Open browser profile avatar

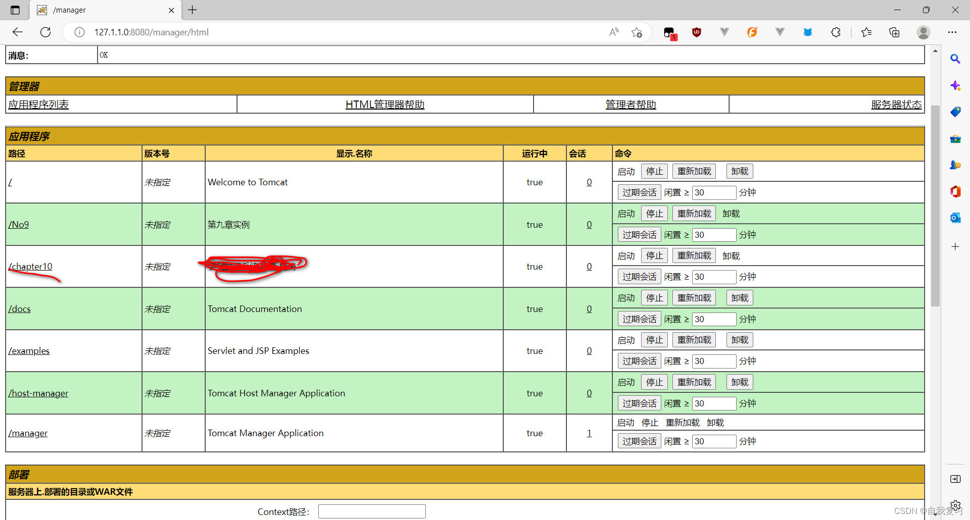[924, 32]
